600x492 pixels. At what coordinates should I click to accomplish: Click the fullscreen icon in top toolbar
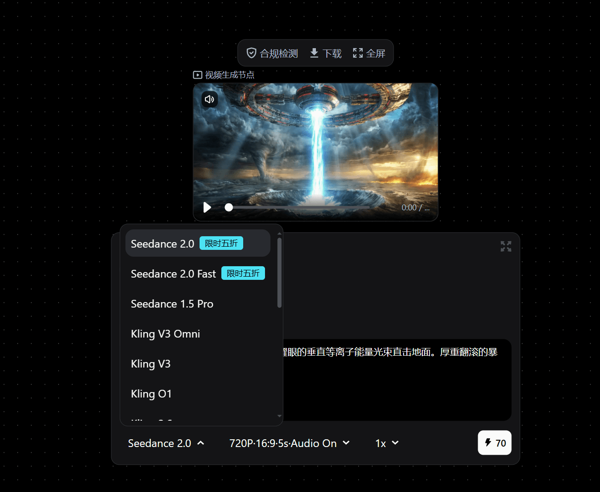click(358, 53)
